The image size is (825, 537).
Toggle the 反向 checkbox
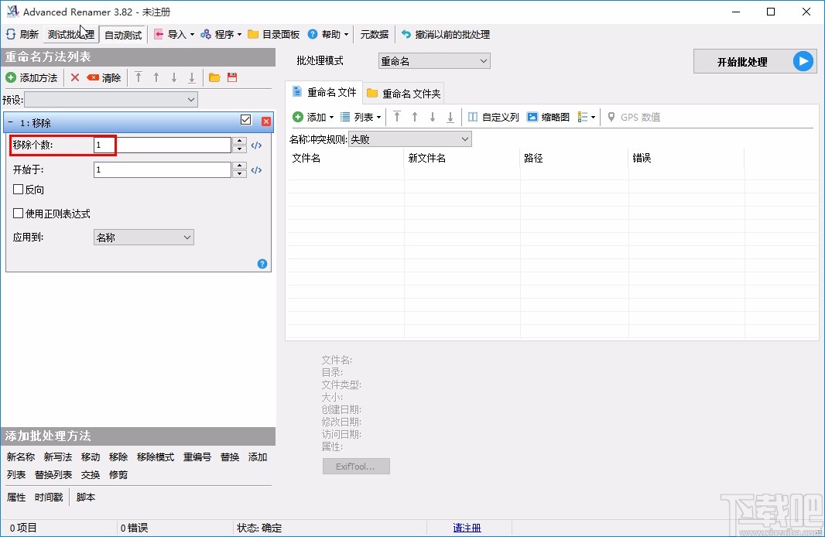19,189
